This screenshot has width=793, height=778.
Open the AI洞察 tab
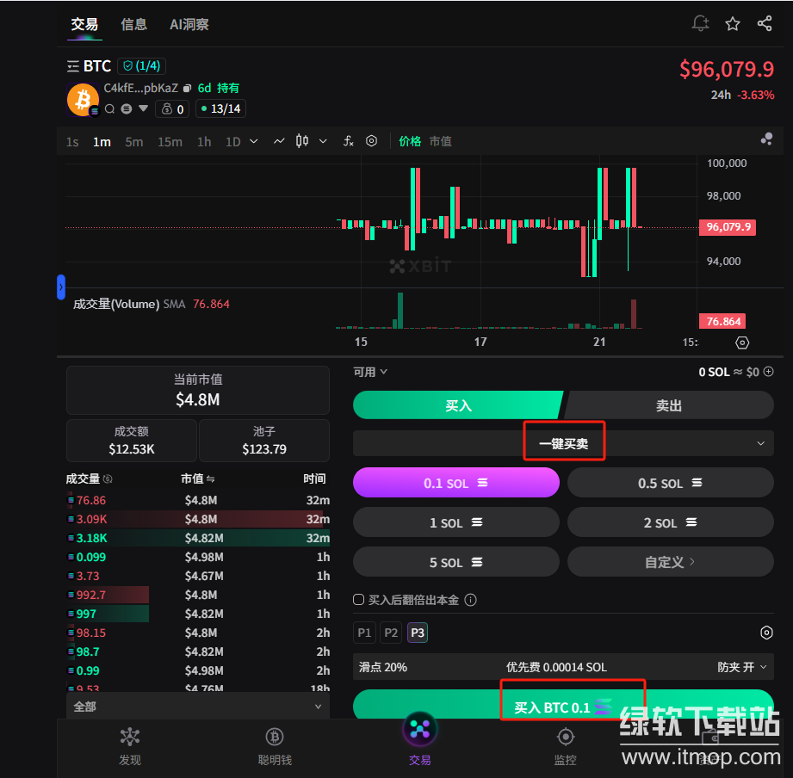coord(189,24)
